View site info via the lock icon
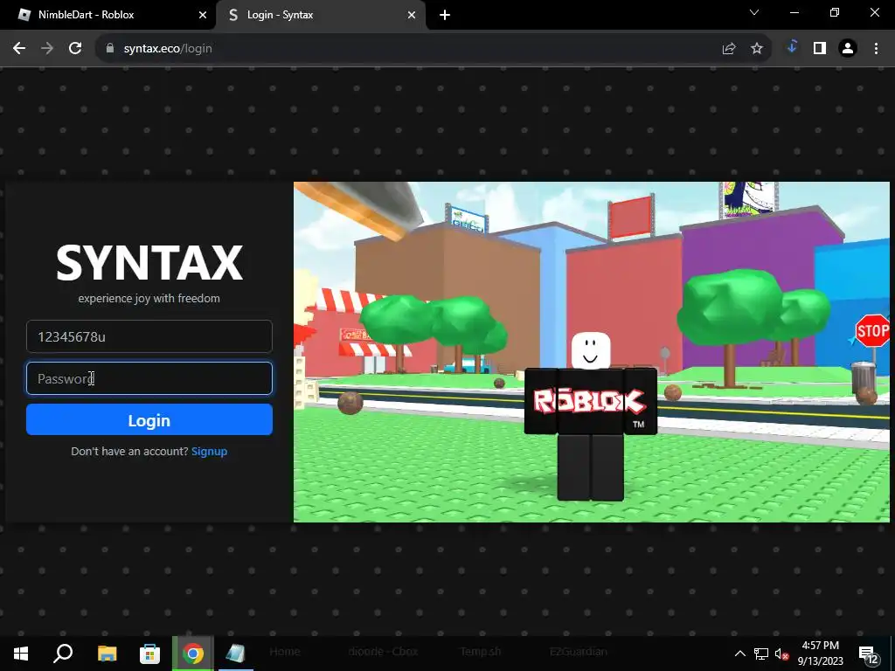The width and height of the screenshot is (895, 671). point(109,49)
